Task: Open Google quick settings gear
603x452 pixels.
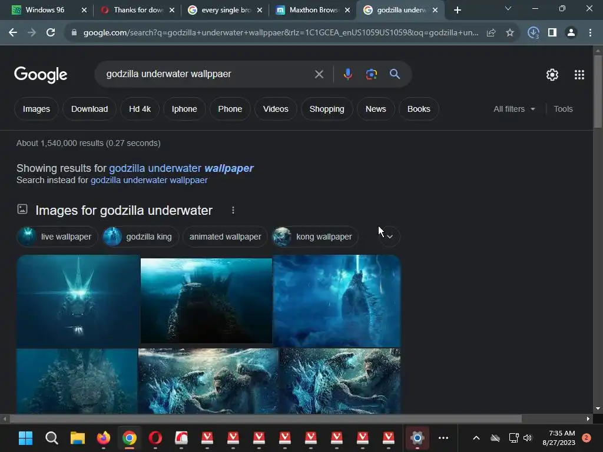Action: pyautogui.click(x=552, y=75)
